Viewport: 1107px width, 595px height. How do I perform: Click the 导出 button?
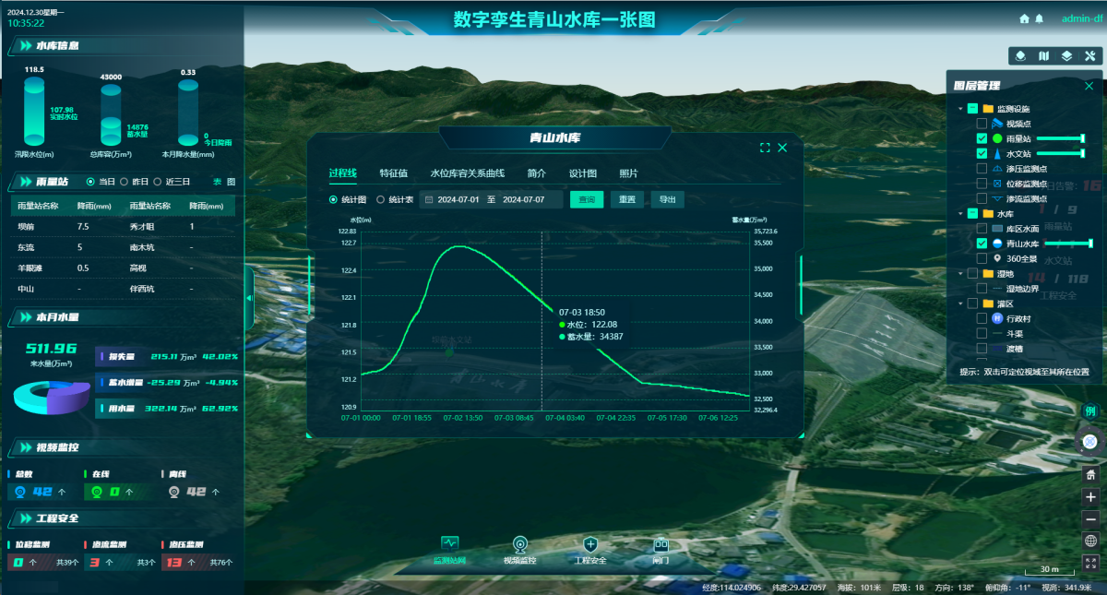pyautogui.click(x=667, y=199)
